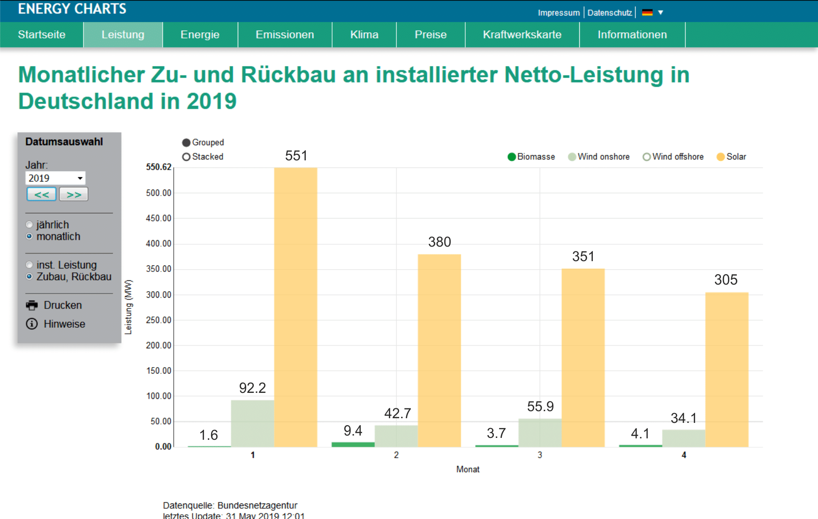Viewport: 818px width, 519px height.
Task: Select the jährlich radio button
Action: point(30,225)
